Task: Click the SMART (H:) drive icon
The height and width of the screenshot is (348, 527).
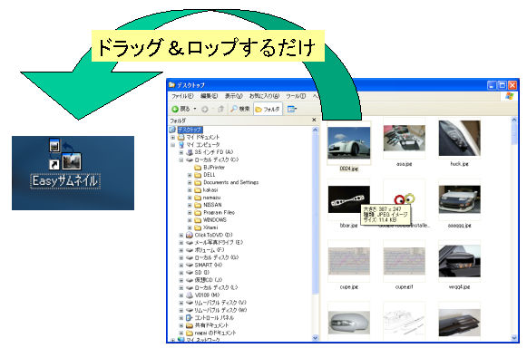Action: 190,265
